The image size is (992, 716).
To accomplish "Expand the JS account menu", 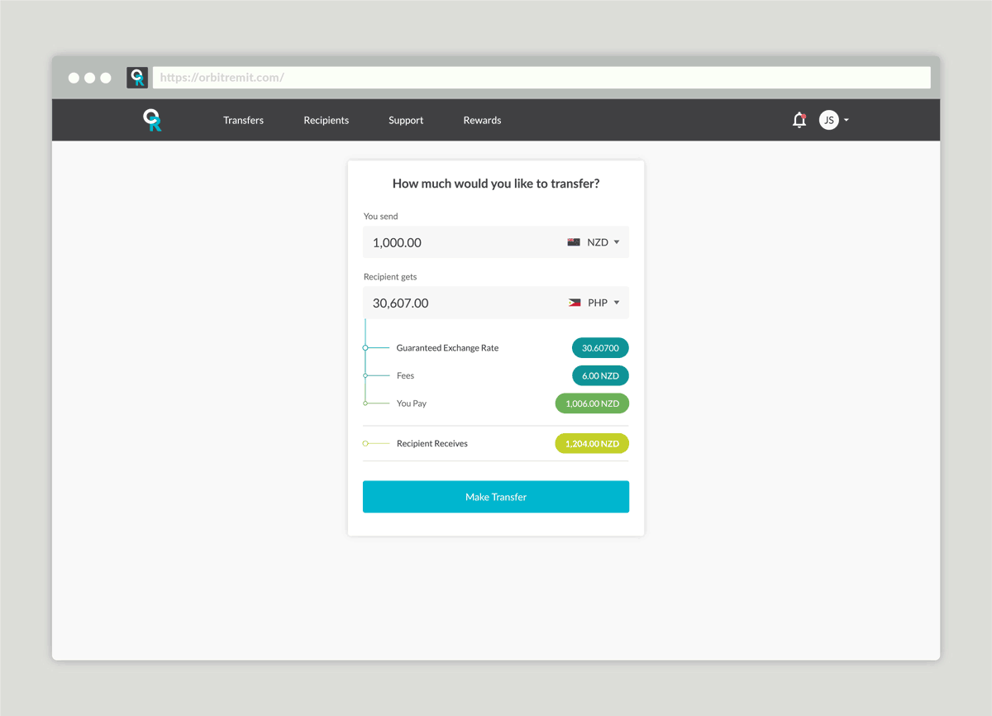I will pos(845,120).
